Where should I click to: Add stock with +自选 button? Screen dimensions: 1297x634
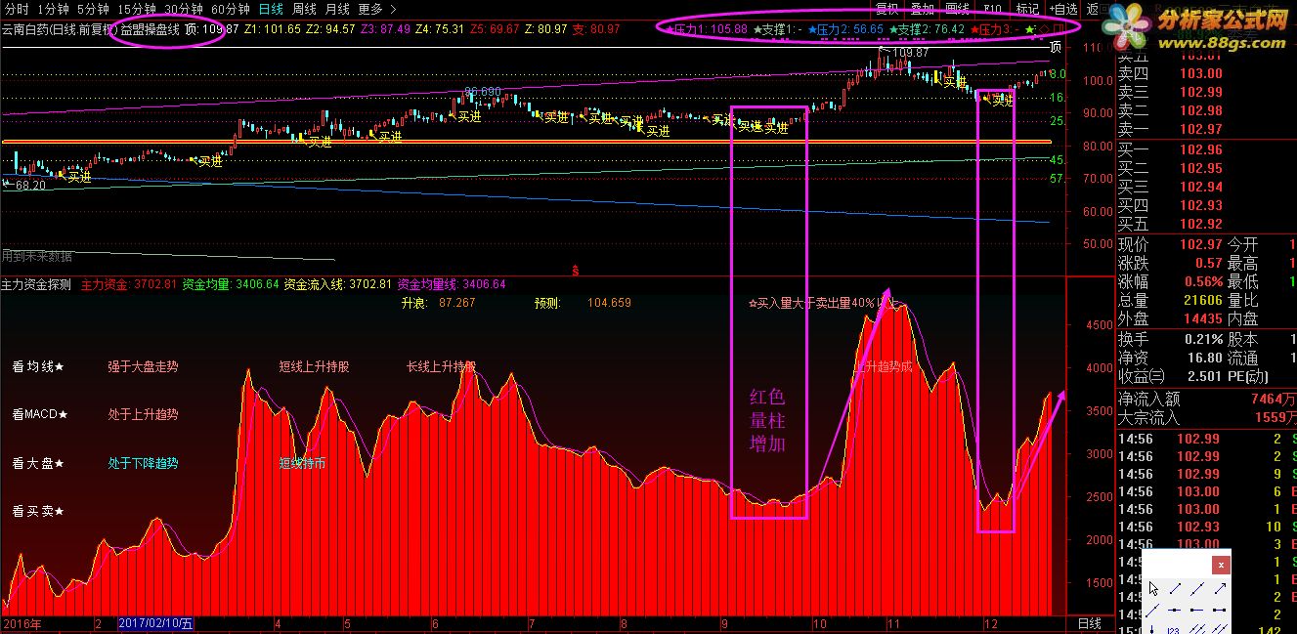(1062, 9)
